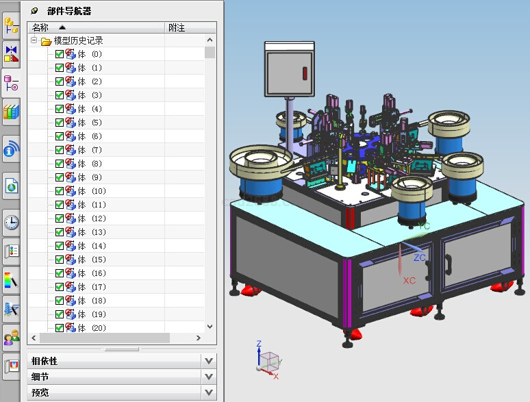Expand the 相依性 panel section
Screen dimensions: 530x402
point(209,360)
